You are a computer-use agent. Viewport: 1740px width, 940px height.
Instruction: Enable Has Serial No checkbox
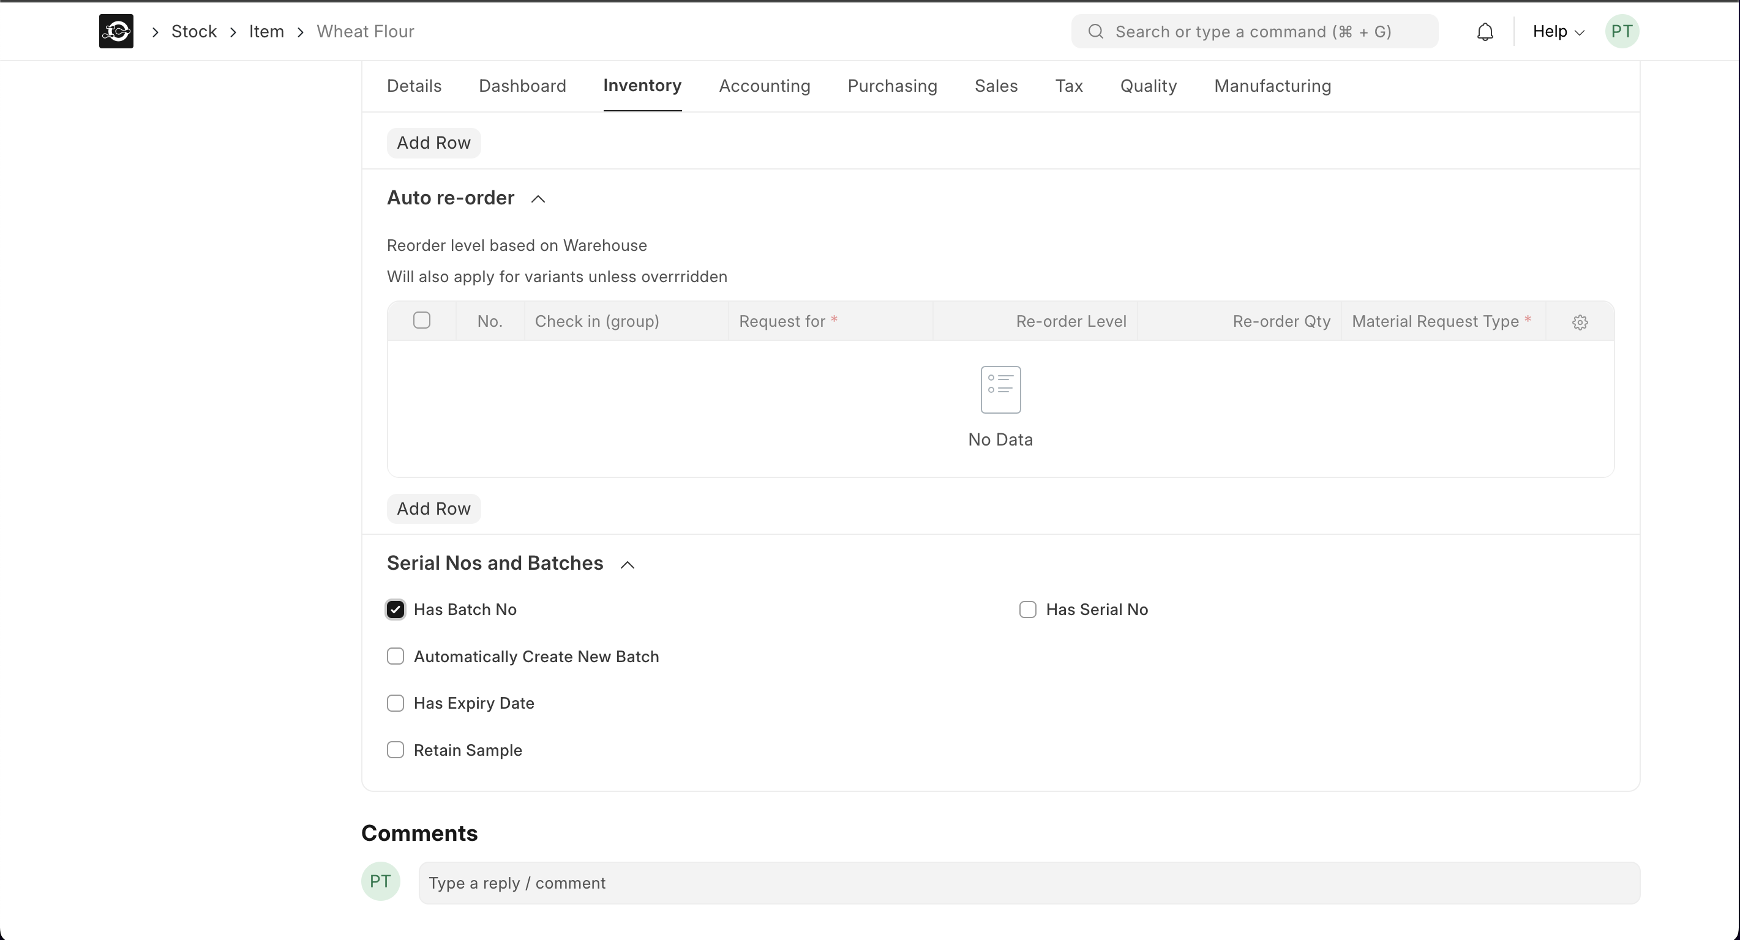1027,610
